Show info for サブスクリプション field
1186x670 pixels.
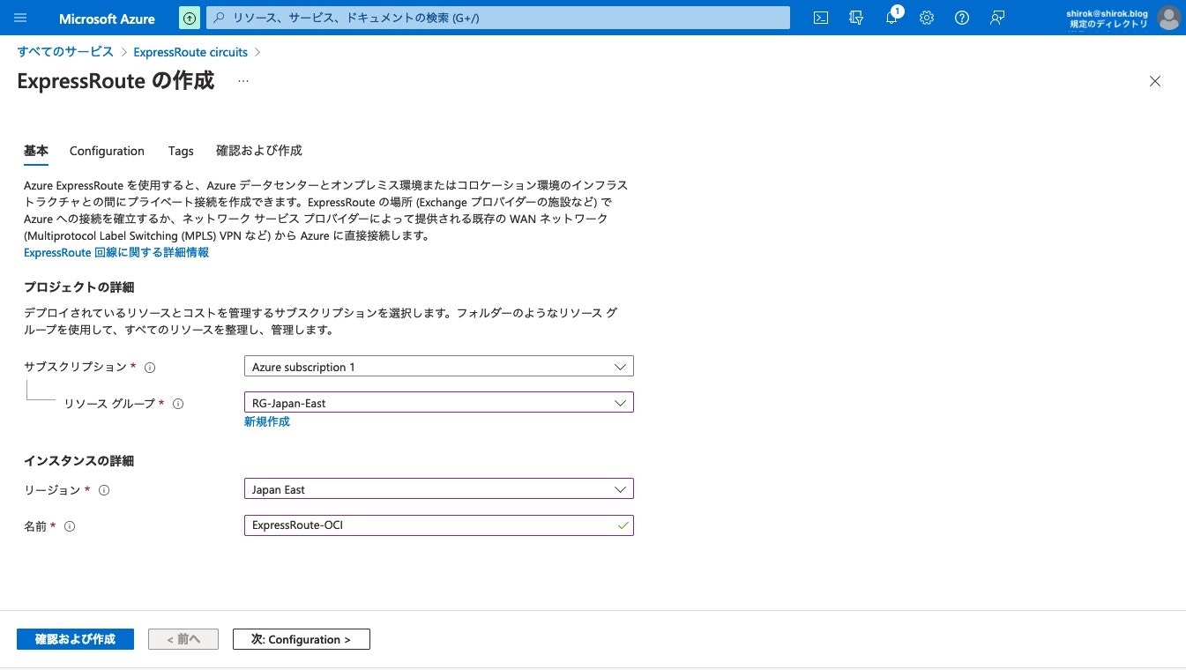[x=150, y=368]
